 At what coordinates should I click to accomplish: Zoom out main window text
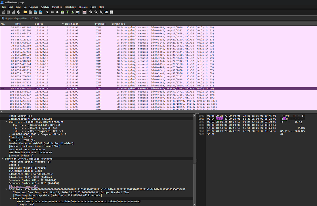(96, 12)
